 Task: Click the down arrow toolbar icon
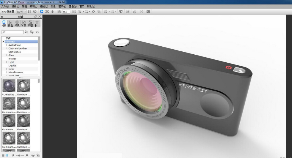[x=53, y=12]
